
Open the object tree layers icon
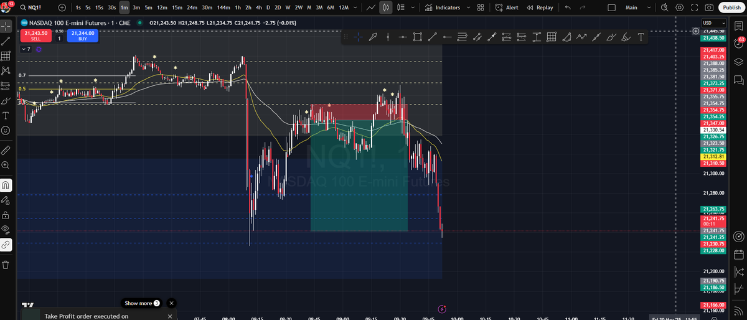click(739, 62)
